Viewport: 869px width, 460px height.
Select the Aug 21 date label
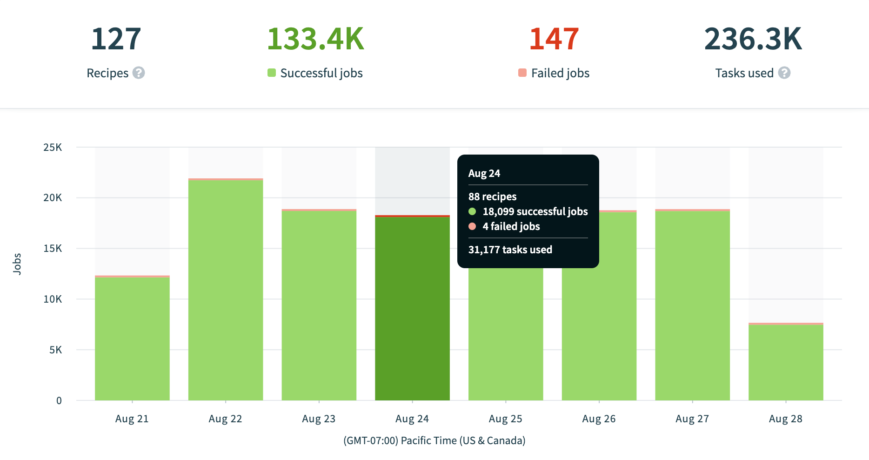click(132, 419)
